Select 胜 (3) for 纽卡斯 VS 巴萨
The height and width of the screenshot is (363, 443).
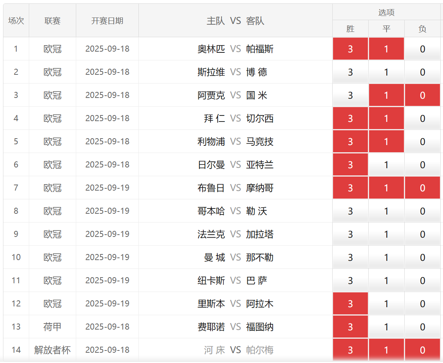[350, 281]
